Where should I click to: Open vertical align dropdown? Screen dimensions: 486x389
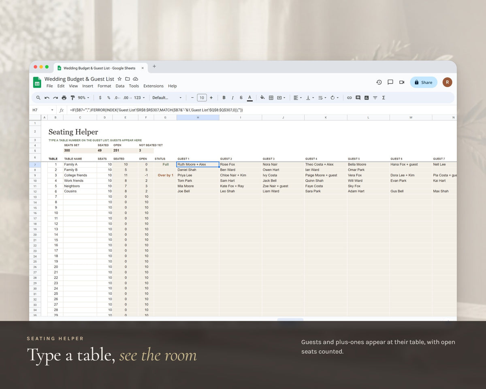(x=309, y=98)
